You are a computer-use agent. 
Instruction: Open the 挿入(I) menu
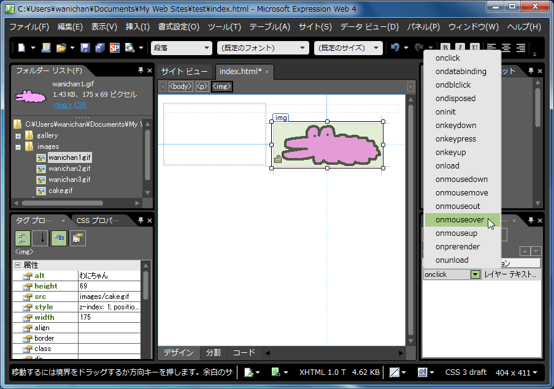137,27
